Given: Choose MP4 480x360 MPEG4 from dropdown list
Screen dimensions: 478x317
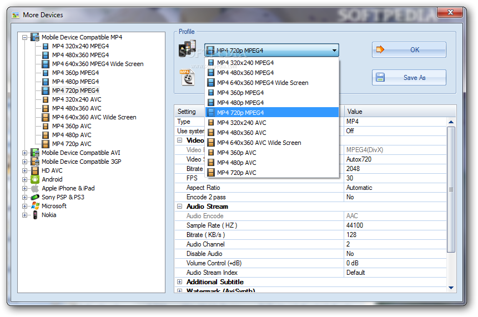Looking at the screenshot, I should pos(272,73).
